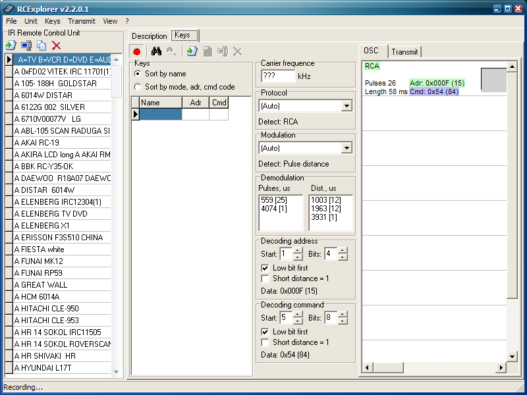The height and width of the screenshot is (395, 527).
Task: Toggle Low bit first in Decoding address
Action: 265,268
